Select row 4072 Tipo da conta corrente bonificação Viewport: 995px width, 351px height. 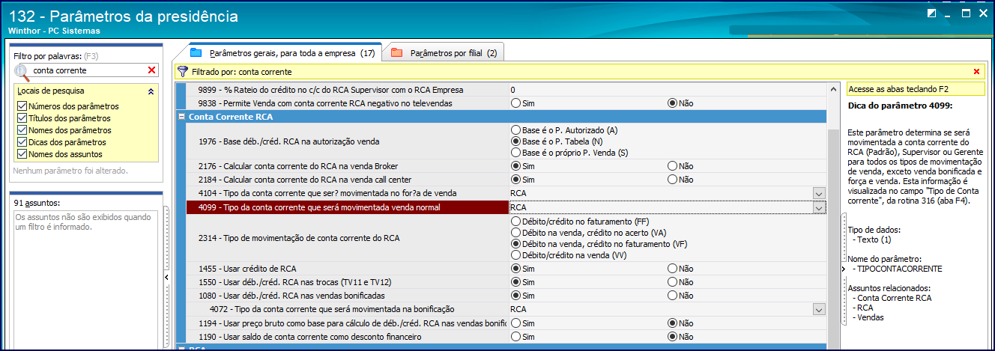pos(347,309)
